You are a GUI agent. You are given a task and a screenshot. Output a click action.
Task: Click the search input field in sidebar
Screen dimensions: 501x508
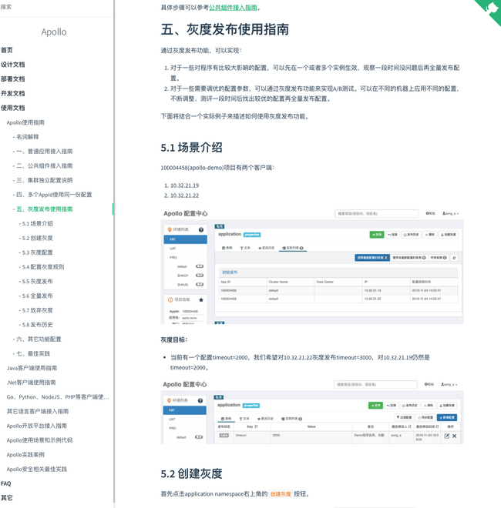tap(54, 7)
